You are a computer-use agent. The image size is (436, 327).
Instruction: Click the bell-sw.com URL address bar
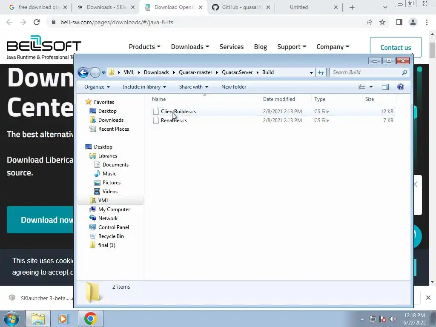[117, 22]
